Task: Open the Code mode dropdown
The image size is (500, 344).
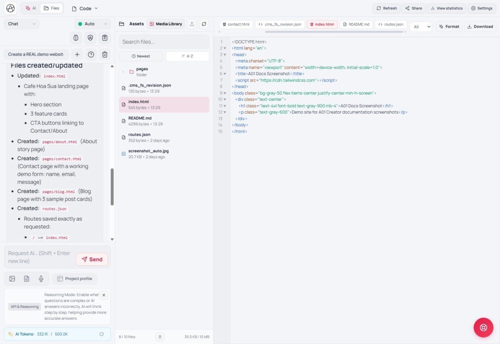Action: pyautogui.click(x=85, y=9)
